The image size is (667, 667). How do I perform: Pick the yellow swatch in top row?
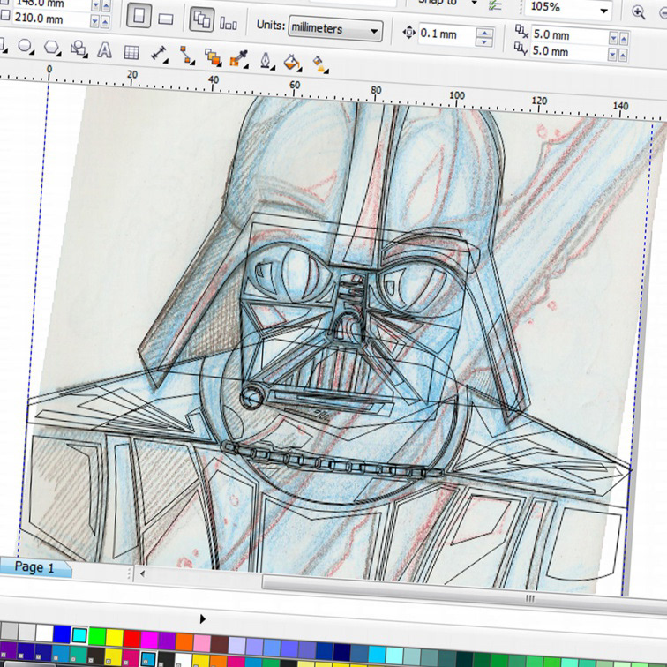point(114,638)
